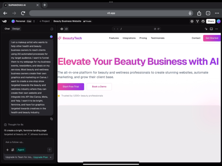Click the Get Started button
This screenshot has height=166, width=222.
pyautogui.click(x=212, y=38)
